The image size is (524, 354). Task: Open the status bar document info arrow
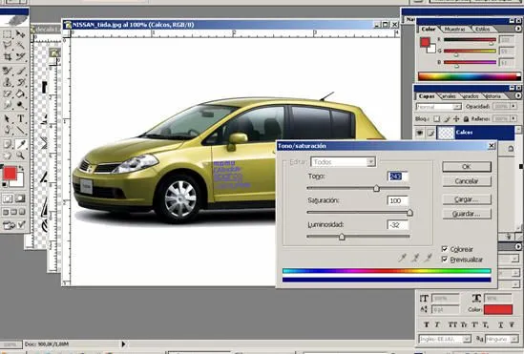point(123,344)
